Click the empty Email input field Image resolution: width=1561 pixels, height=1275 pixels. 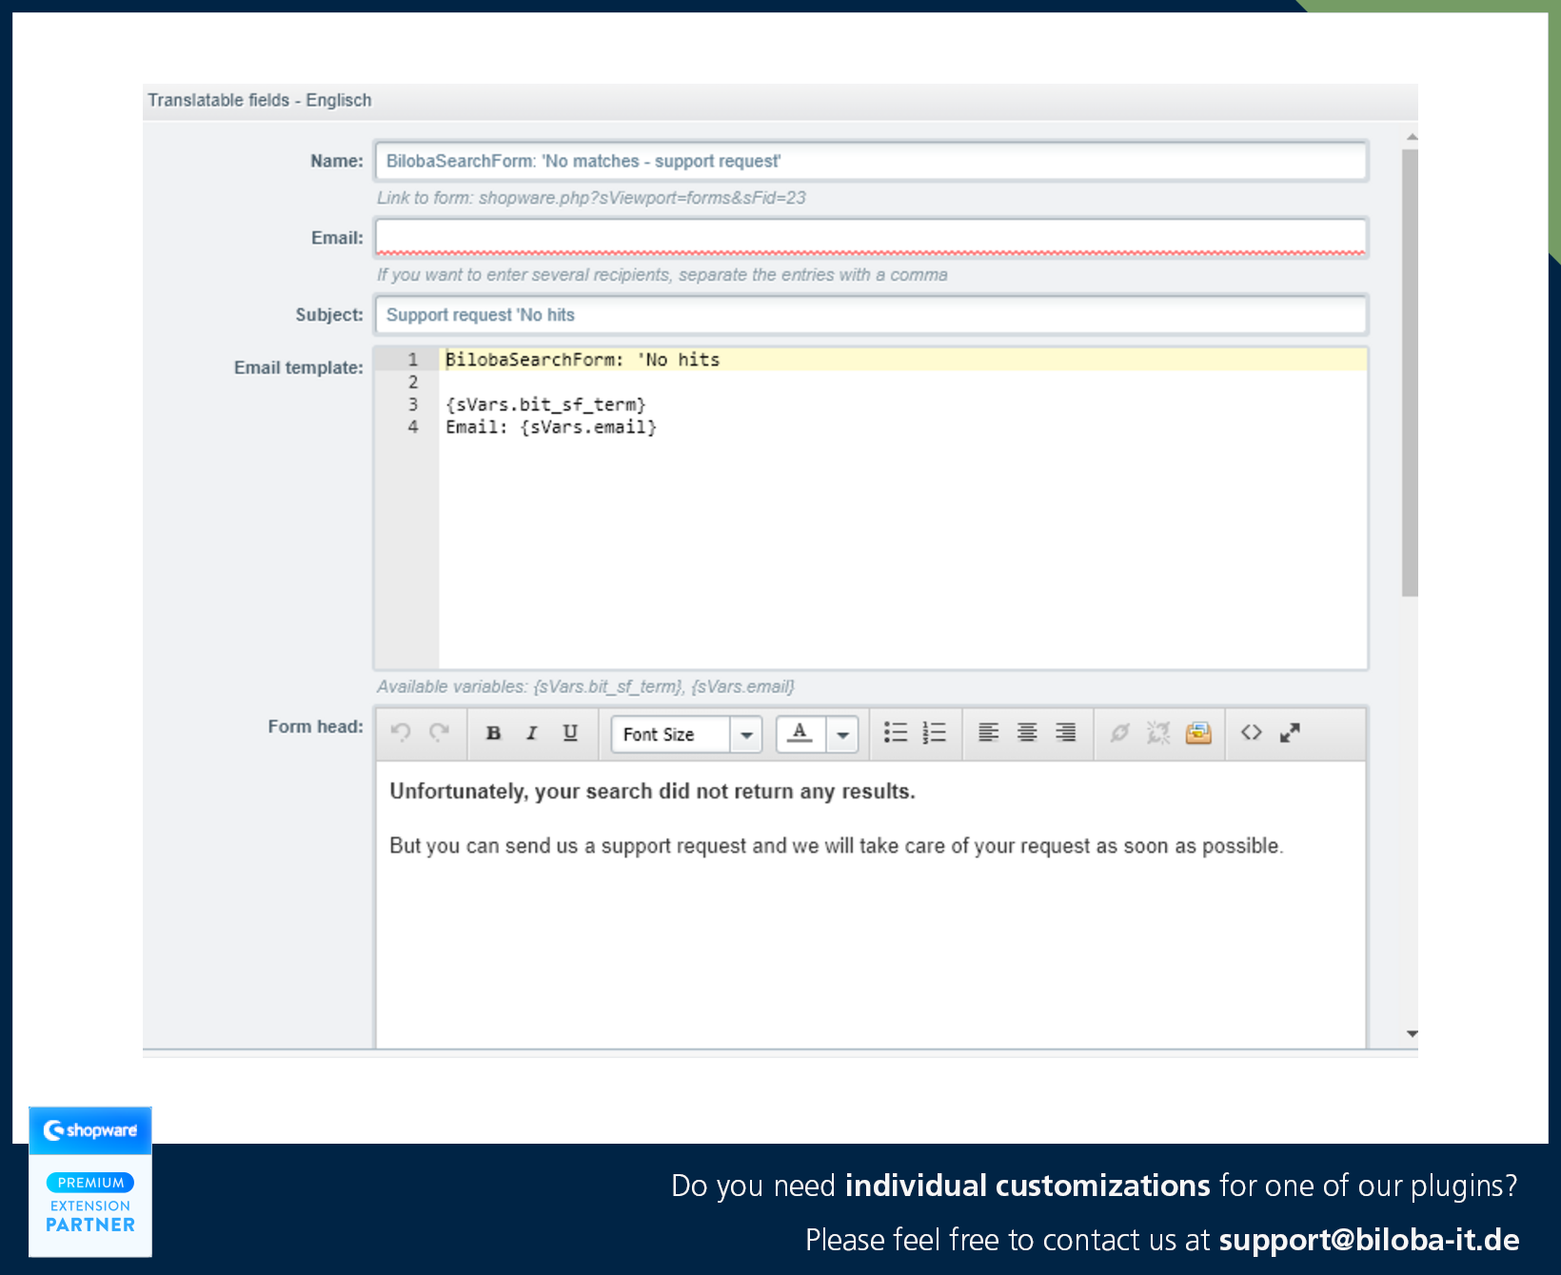[871, 238]
